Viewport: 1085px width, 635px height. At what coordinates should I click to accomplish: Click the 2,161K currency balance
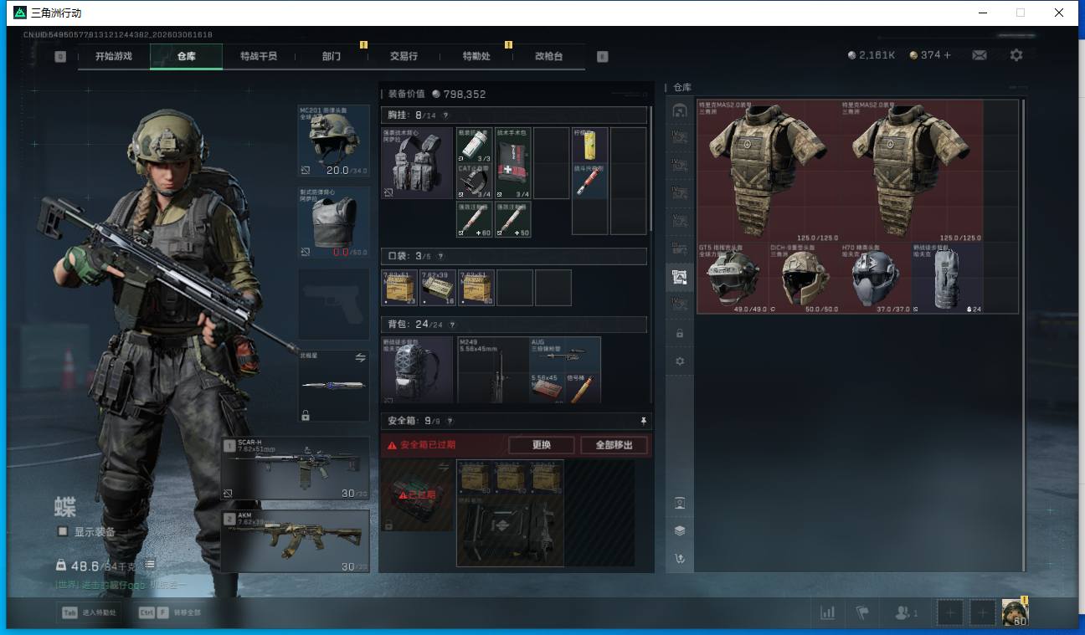(872, 55)
